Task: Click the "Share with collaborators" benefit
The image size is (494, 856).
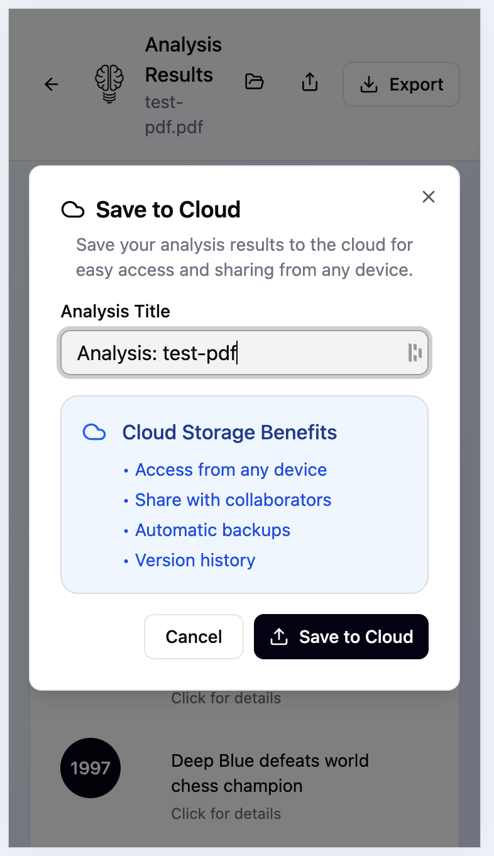Action: click(x=233, y=500)
